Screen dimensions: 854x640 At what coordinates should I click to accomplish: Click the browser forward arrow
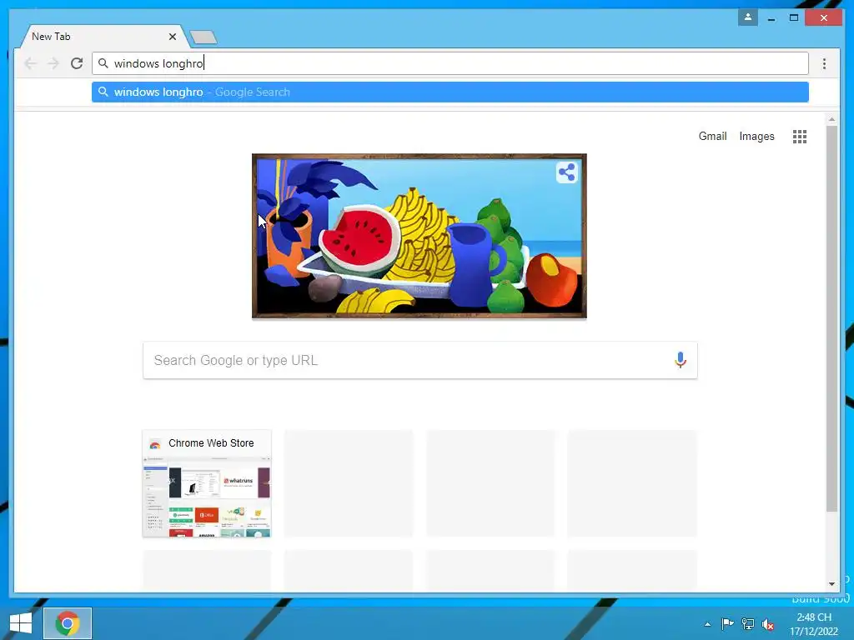(x=53, y=63)
